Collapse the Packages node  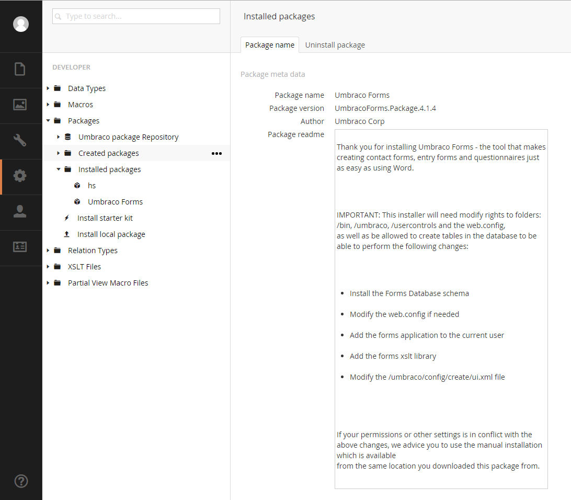pyautogui.click(x=48, y=120)
